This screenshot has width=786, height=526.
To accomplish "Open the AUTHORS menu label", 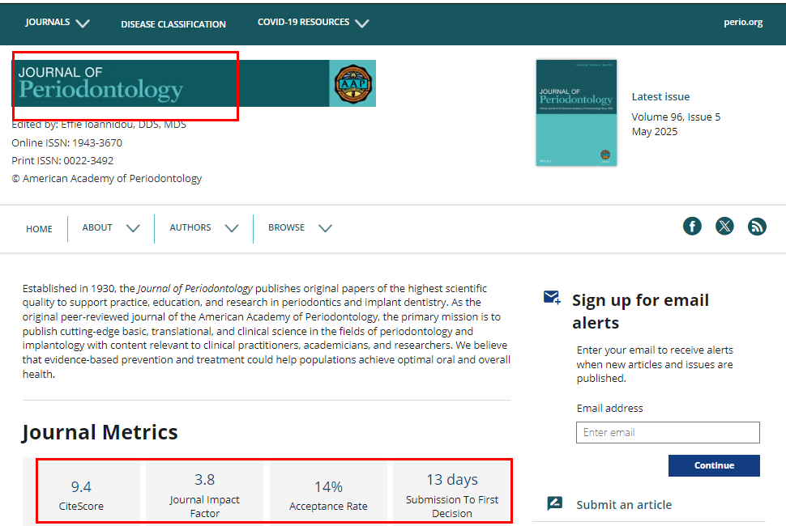I will pyautogui.click(x=190, y=227).
